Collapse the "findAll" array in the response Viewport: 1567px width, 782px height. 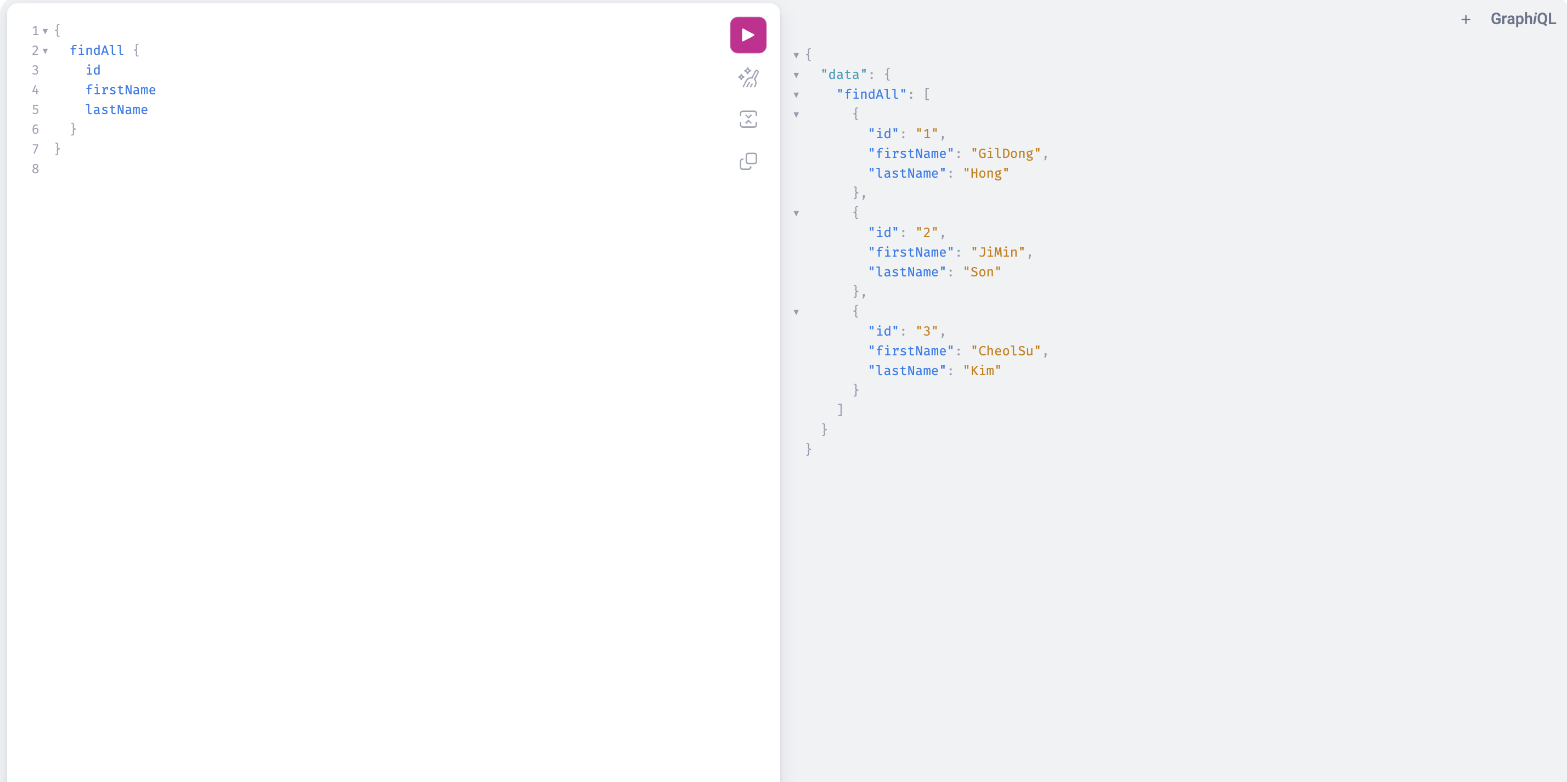[x=798, y=94]
